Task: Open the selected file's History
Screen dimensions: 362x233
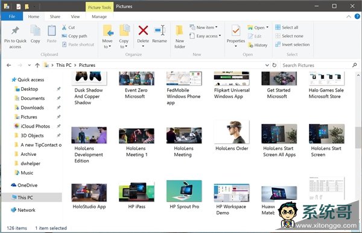Action: coord(258,45)
